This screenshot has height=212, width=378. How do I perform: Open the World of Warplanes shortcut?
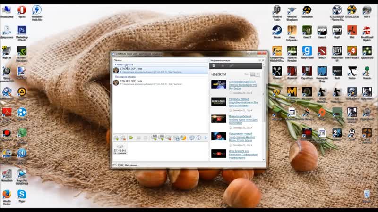pyautogui.click(x=292, y=13)
